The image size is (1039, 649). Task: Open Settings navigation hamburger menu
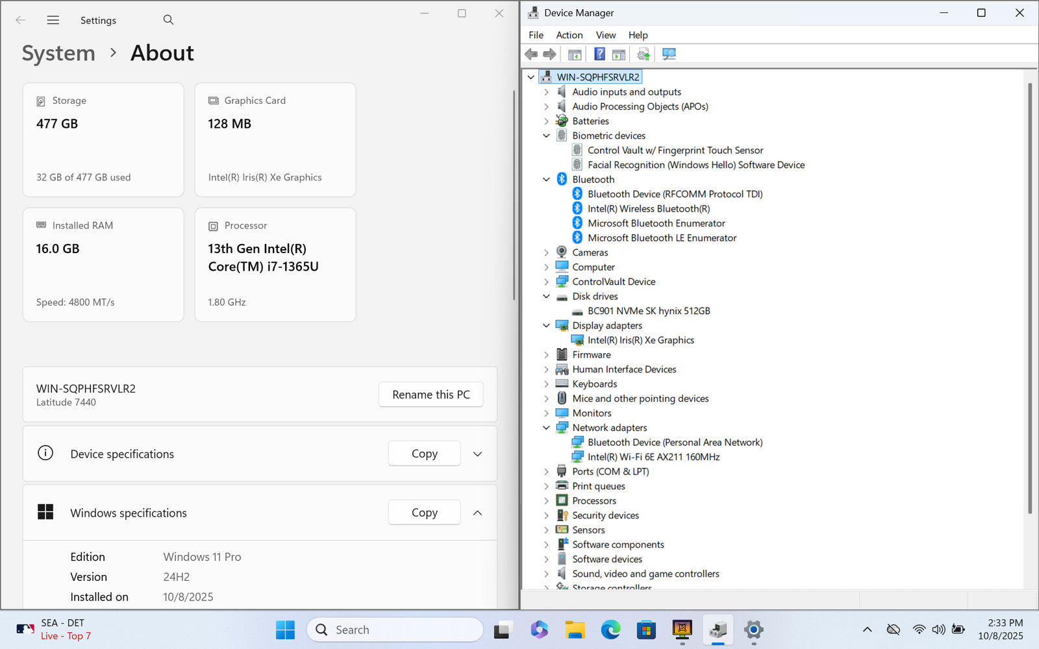click(x=53, y=20)
